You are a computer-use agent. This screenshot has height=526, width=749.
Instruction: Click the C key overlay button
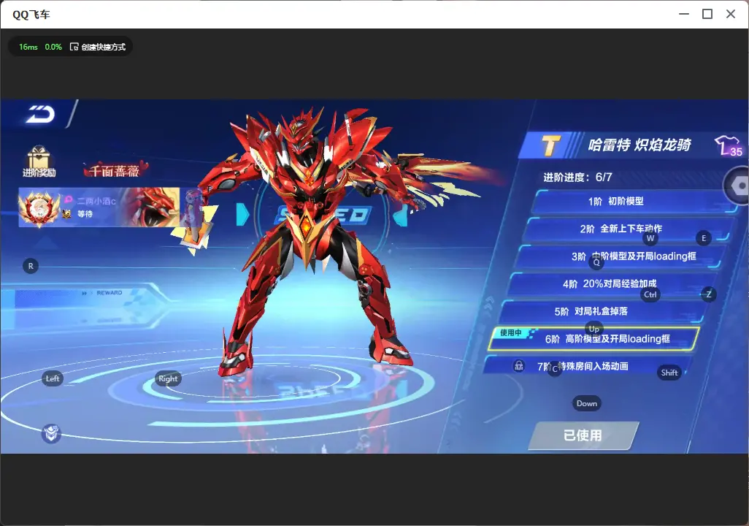[x=555, y=369]
